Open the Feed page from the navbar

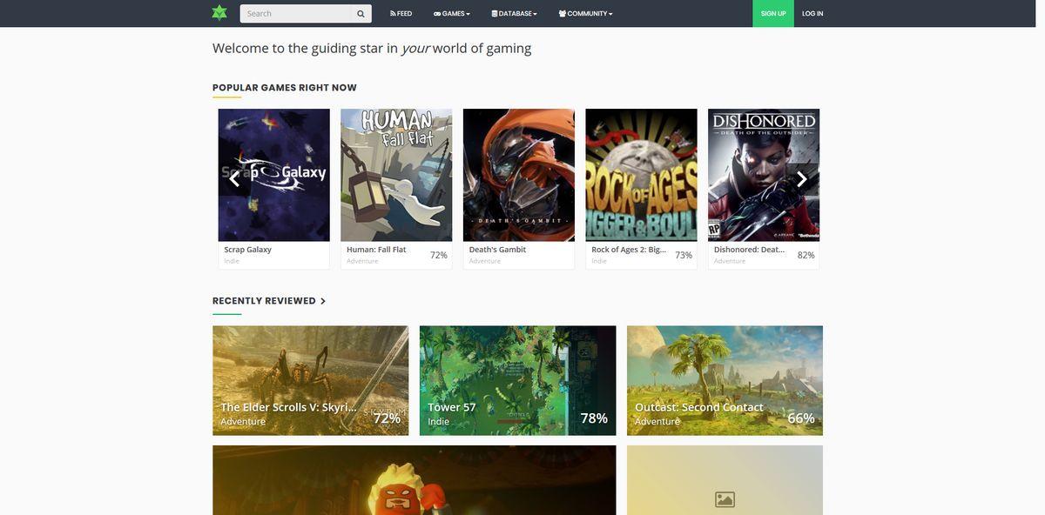pos(401,14)
